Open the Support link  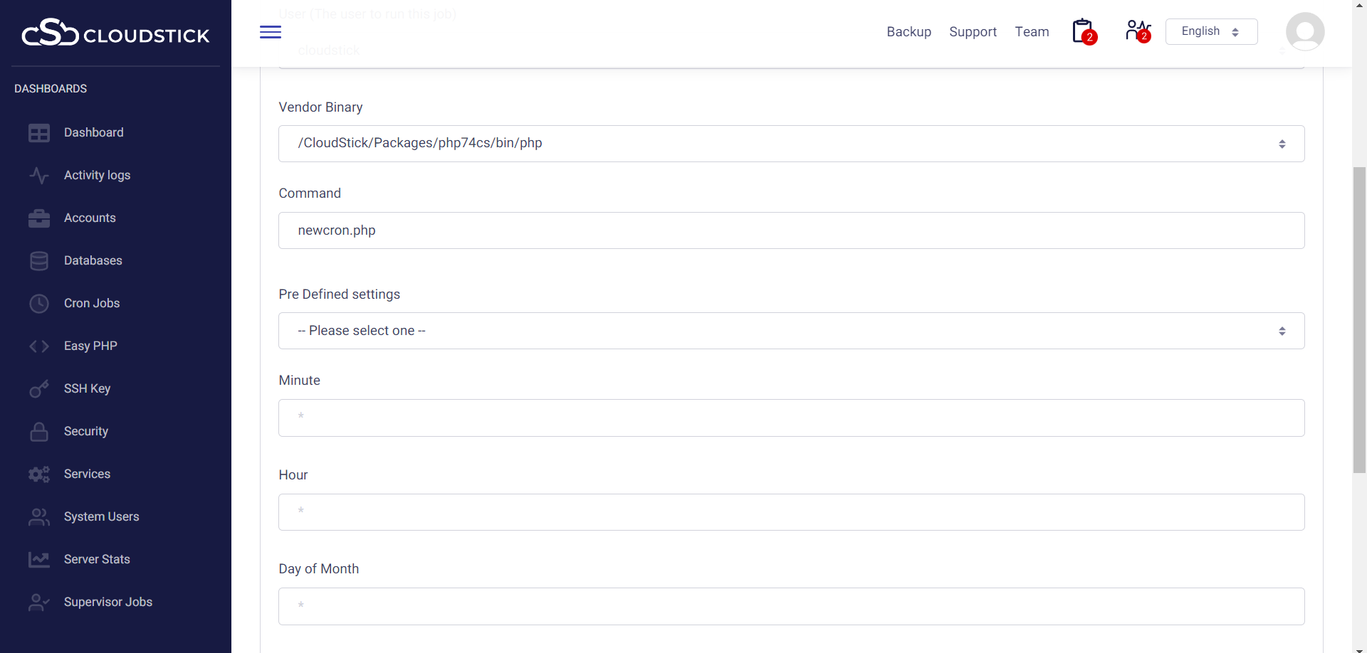(x=973, y=32)
